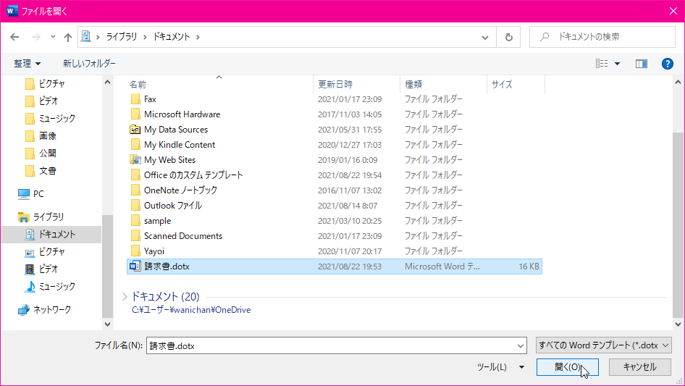685x386 pixels.
Task: Go back using the left arrow
Action: (14, 37)
